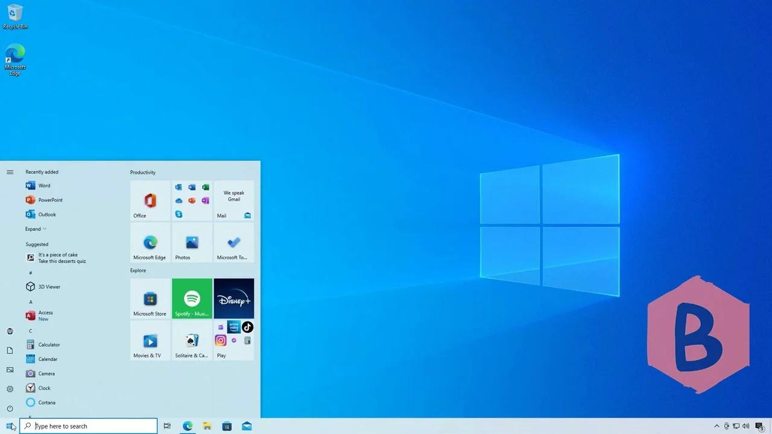The height and width of the screenshot is (434, 772).
Task: Expand the Start hamburger menu
Action: (10, 172)
